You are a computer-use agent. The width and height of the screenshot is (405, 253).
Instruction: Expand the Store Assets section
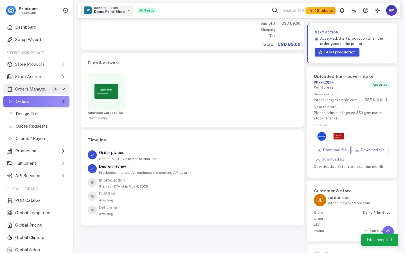[36, 77]
